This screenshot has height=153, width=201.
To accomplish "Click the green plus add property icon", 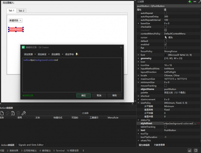I will [190, 2].
